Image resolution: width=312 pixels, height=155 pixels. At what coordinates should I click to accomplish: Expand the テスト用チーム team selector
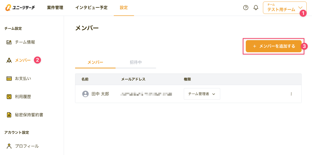[x=284, y=8]
